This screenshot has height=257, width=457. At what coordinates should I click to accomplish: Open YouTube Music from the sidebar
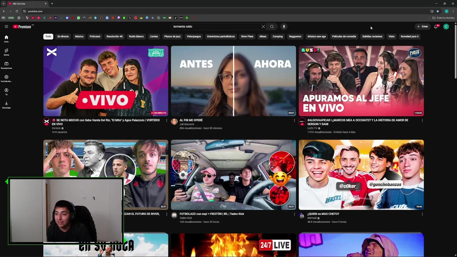(x=6, y=79)
